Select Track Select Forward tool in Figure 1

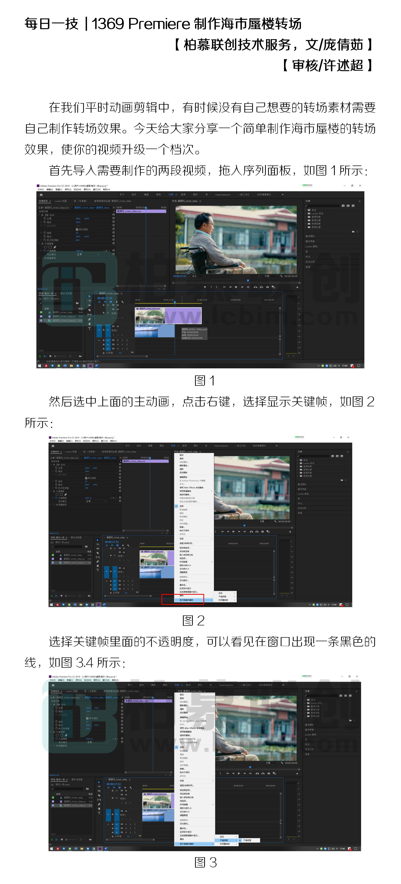(90, 301)
